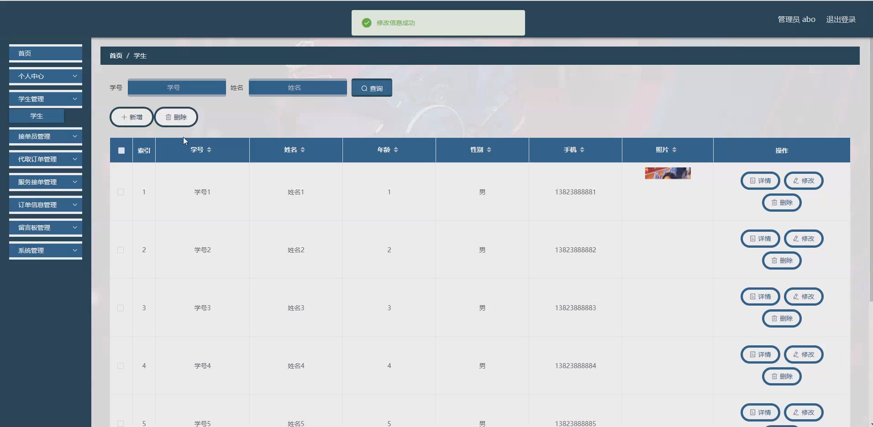Click the 学号4 cell
Screen dimensions: 873x427
[202, 366]
